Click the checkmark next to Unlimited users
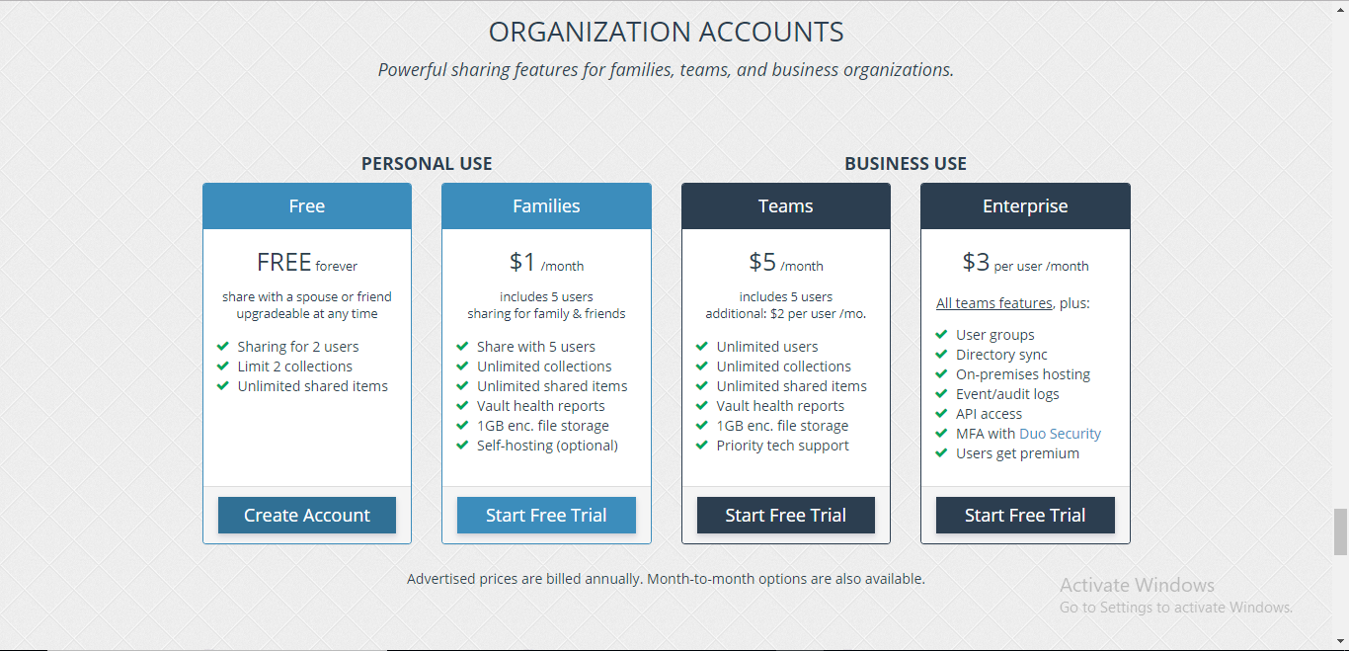The height and width of the screenshot is (651, 1349). click(x=702, y=347)
